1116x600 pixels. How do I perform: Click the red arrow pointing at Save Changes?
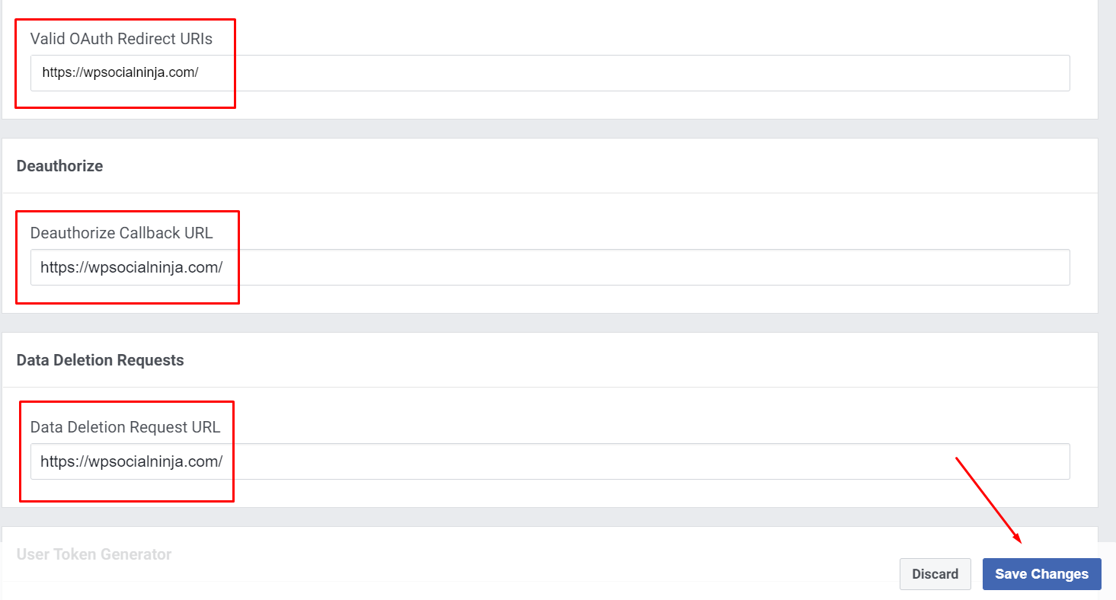(x=989, y=500)
